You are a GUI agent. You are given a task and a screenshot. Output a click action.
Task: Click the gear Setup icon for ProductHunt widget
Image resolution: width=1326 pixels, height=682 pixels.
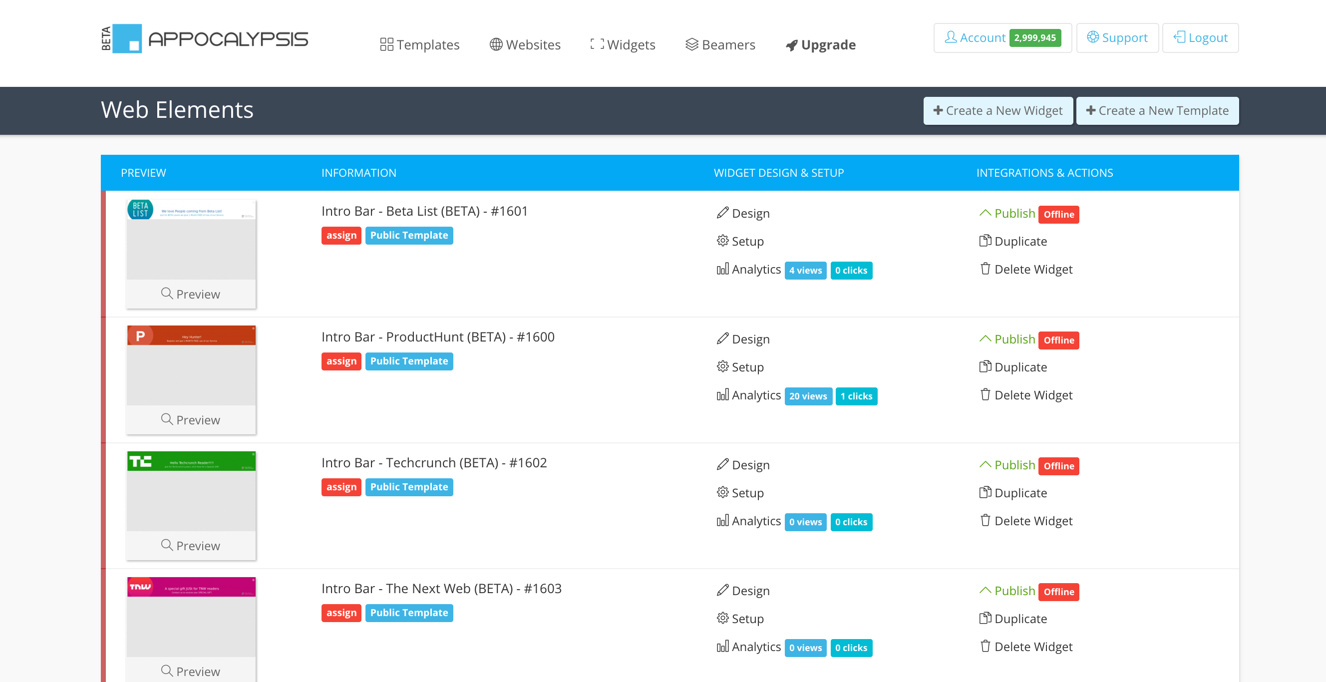point(722,366)
